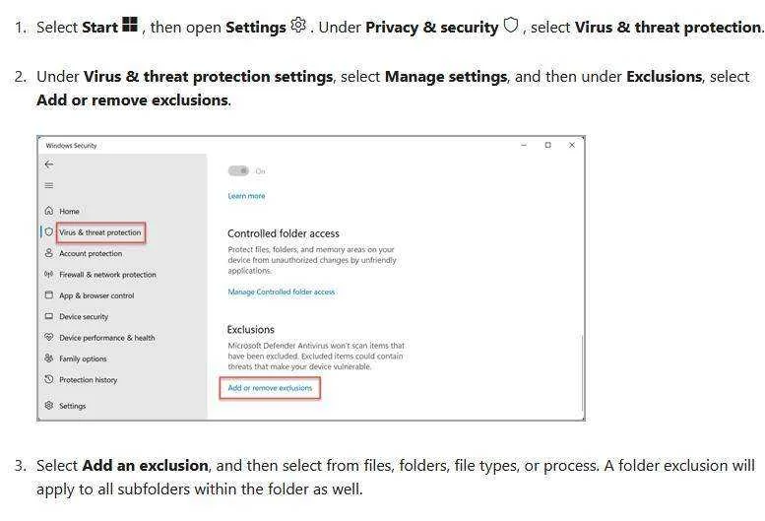The image size is (765, 521).
Task: Select the App & browser control icon
Action: [49, 295]
